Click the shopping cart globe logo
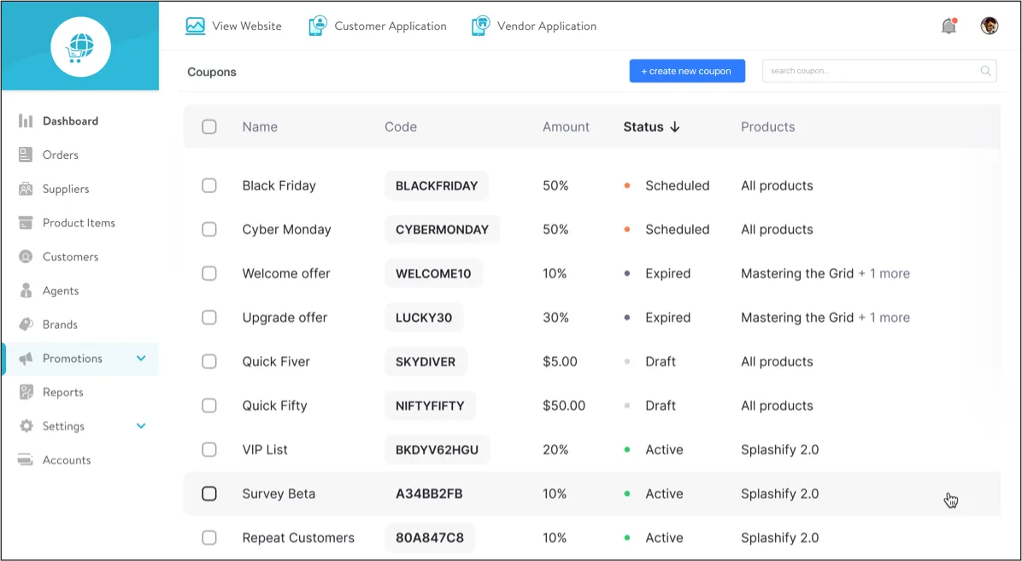This screenshot has width=1022, height=561. [x=80, y=46]
